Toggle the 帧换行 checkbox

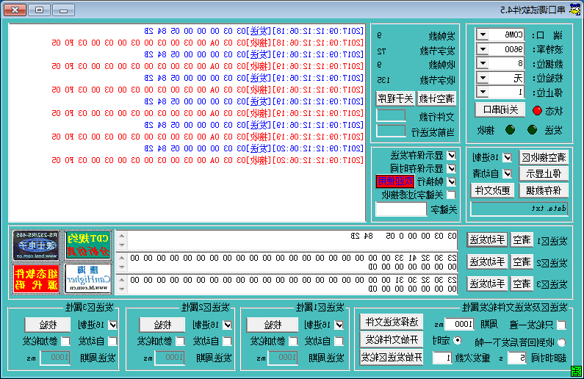[x=452, y=181]
